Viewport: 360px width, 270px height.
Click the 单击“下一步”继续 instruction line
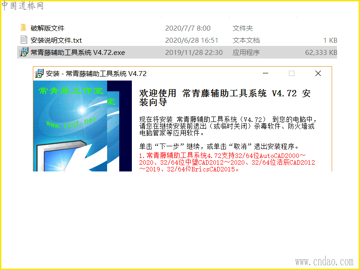(219, 146)
